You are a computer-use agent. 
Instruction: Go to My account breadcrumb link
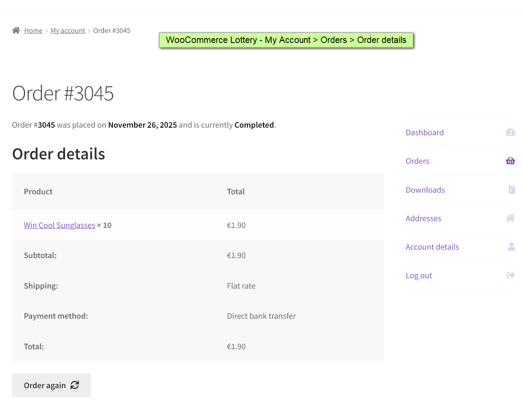coord(68,31)
